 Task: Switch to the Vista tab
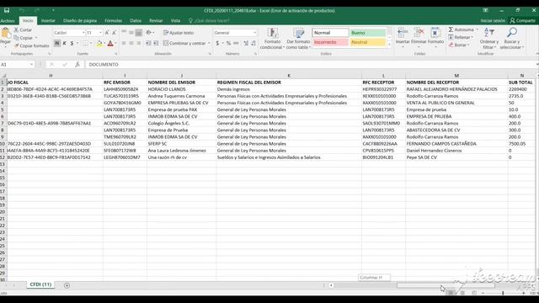point(175,20)
